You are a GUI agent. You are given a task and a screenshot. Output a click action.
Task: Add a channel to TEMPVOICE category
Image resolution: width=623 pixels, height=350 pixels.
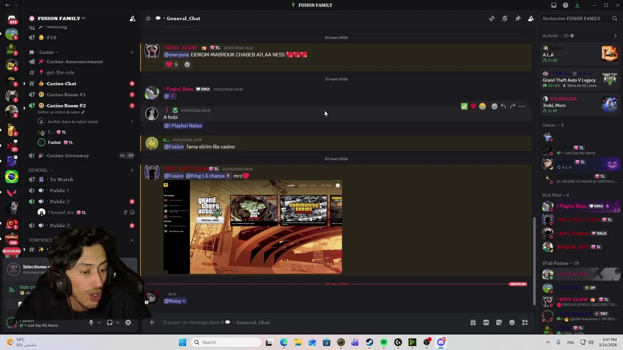click(x=132, y=240)
